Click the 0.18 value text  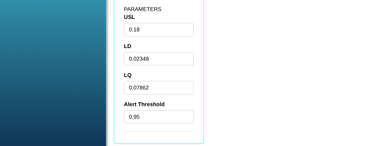pyautogui.click(x=134, y=30)
